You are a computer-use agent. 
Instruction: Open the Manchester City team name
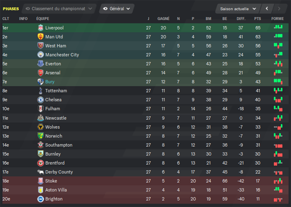(62, 55)
